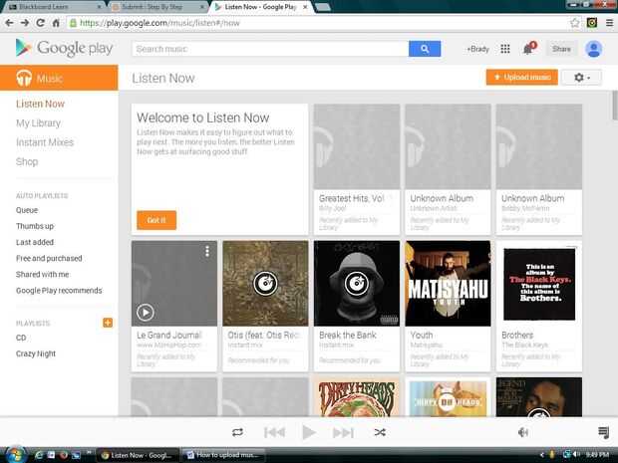618x463 pixels.
Task: Start instant mix on Break the Bank
Action: pyautogui.click(x=356, y=283)
